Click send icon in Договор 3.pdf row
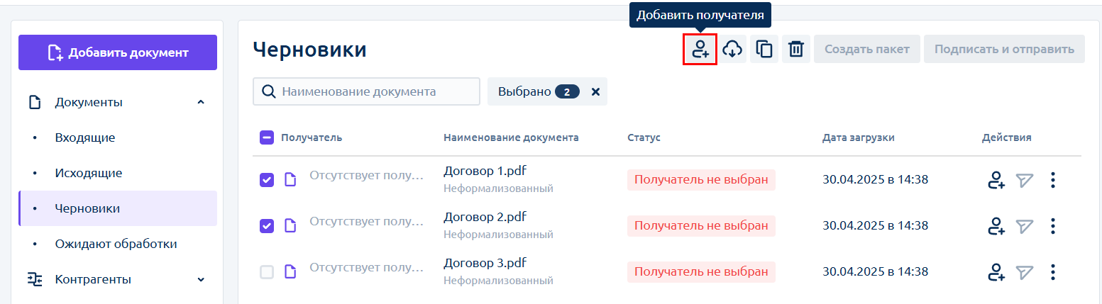 click(1023, 272)
